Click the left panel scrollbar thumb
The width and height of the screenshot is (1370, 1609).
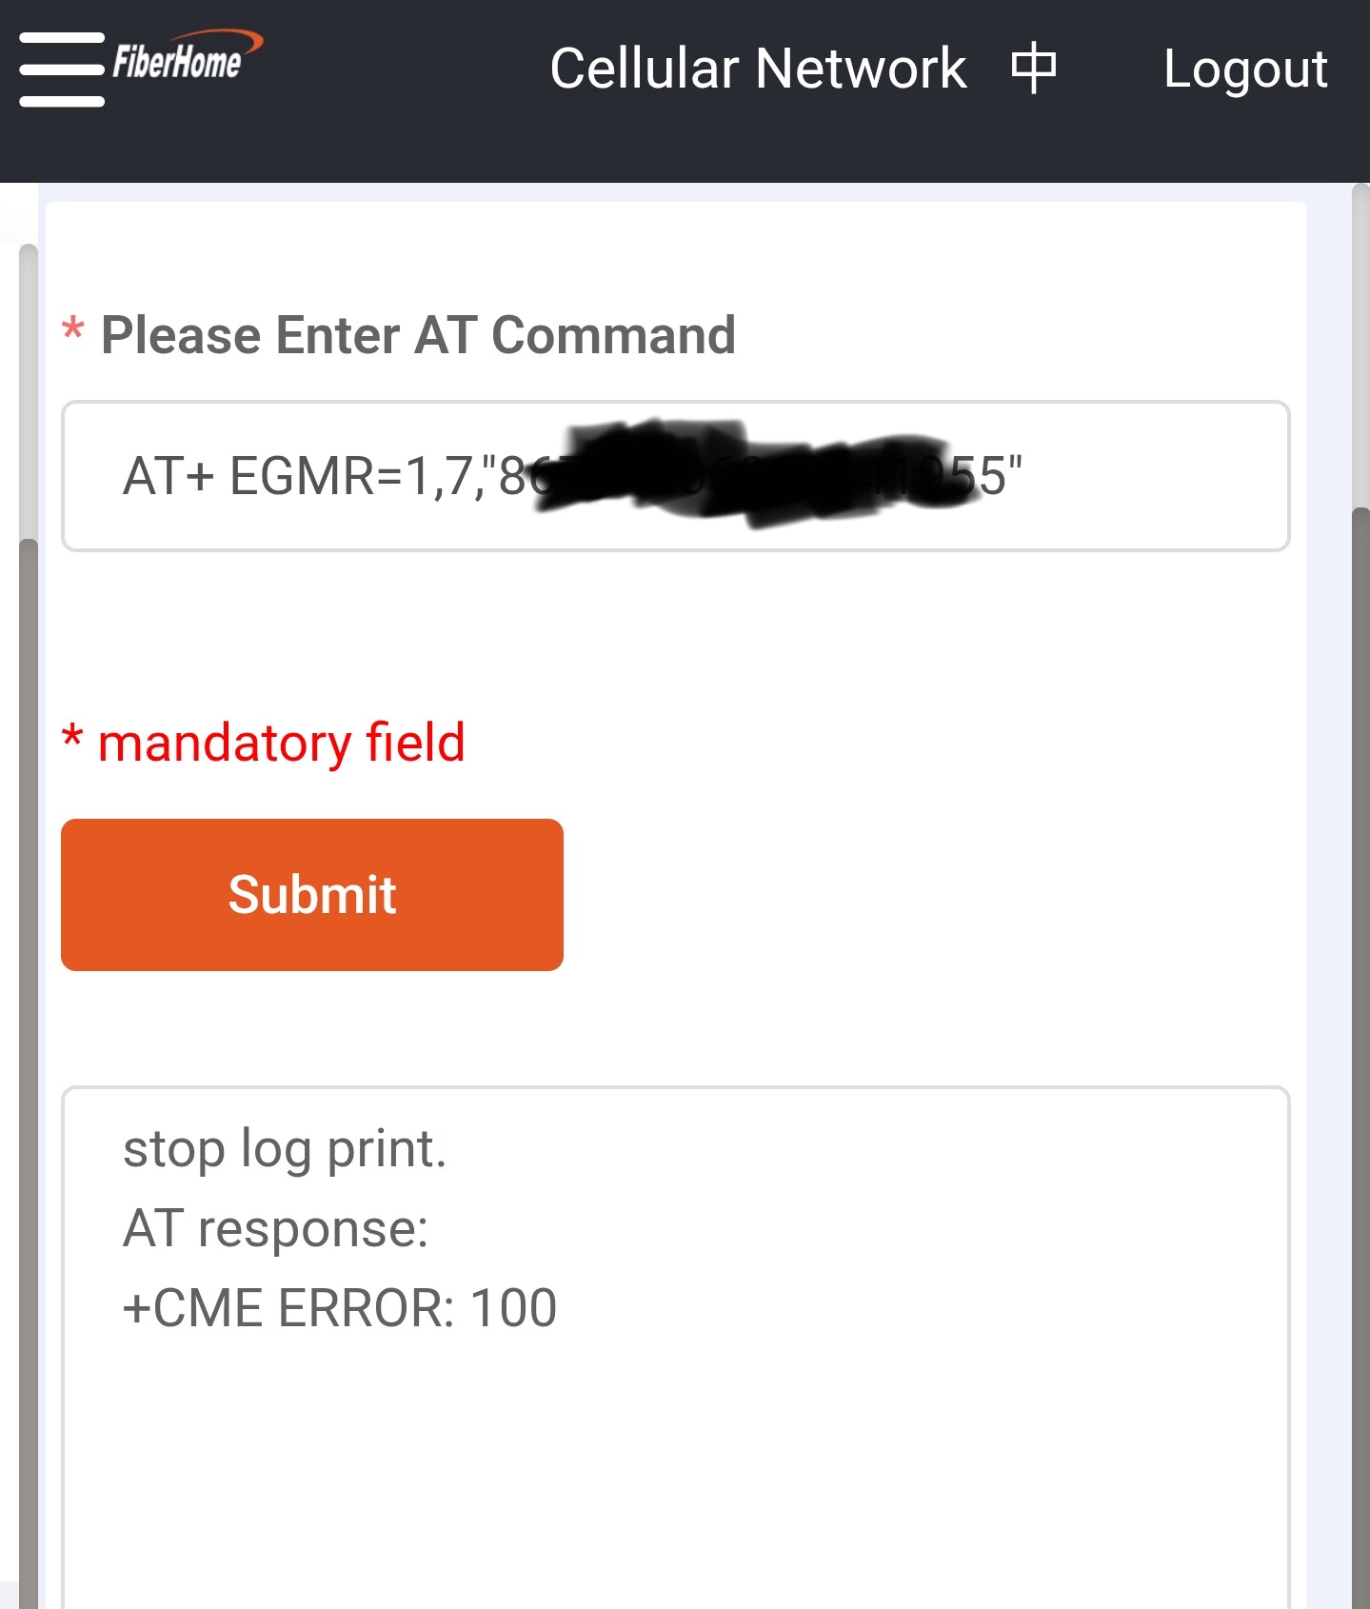[x=29, y=1047]
